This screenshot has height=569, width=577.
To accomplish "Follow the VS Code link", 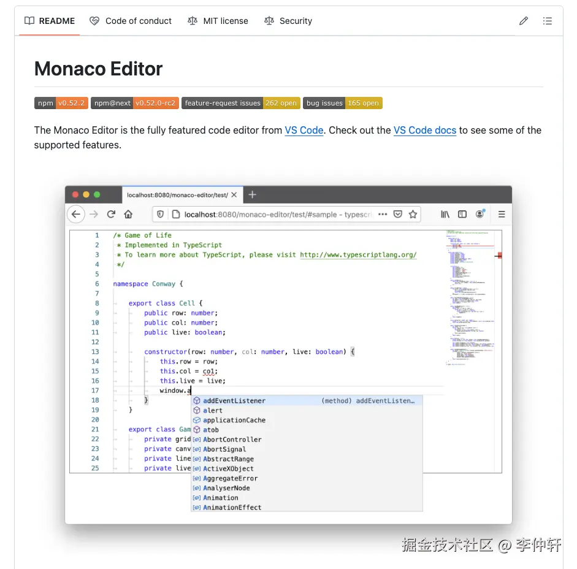I will pyautogui.click(x=304, y=130).
